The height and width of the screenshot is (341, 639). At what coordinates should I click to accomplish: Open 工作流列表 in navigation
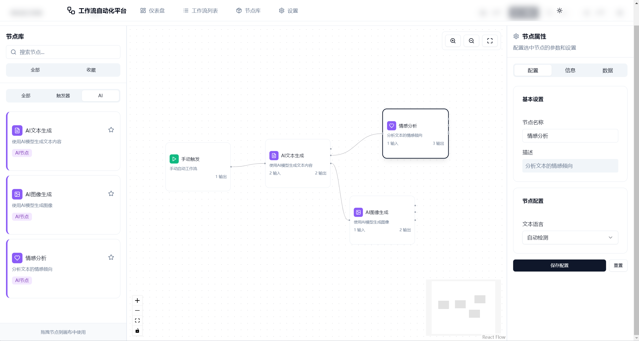(x=201, y=10)
